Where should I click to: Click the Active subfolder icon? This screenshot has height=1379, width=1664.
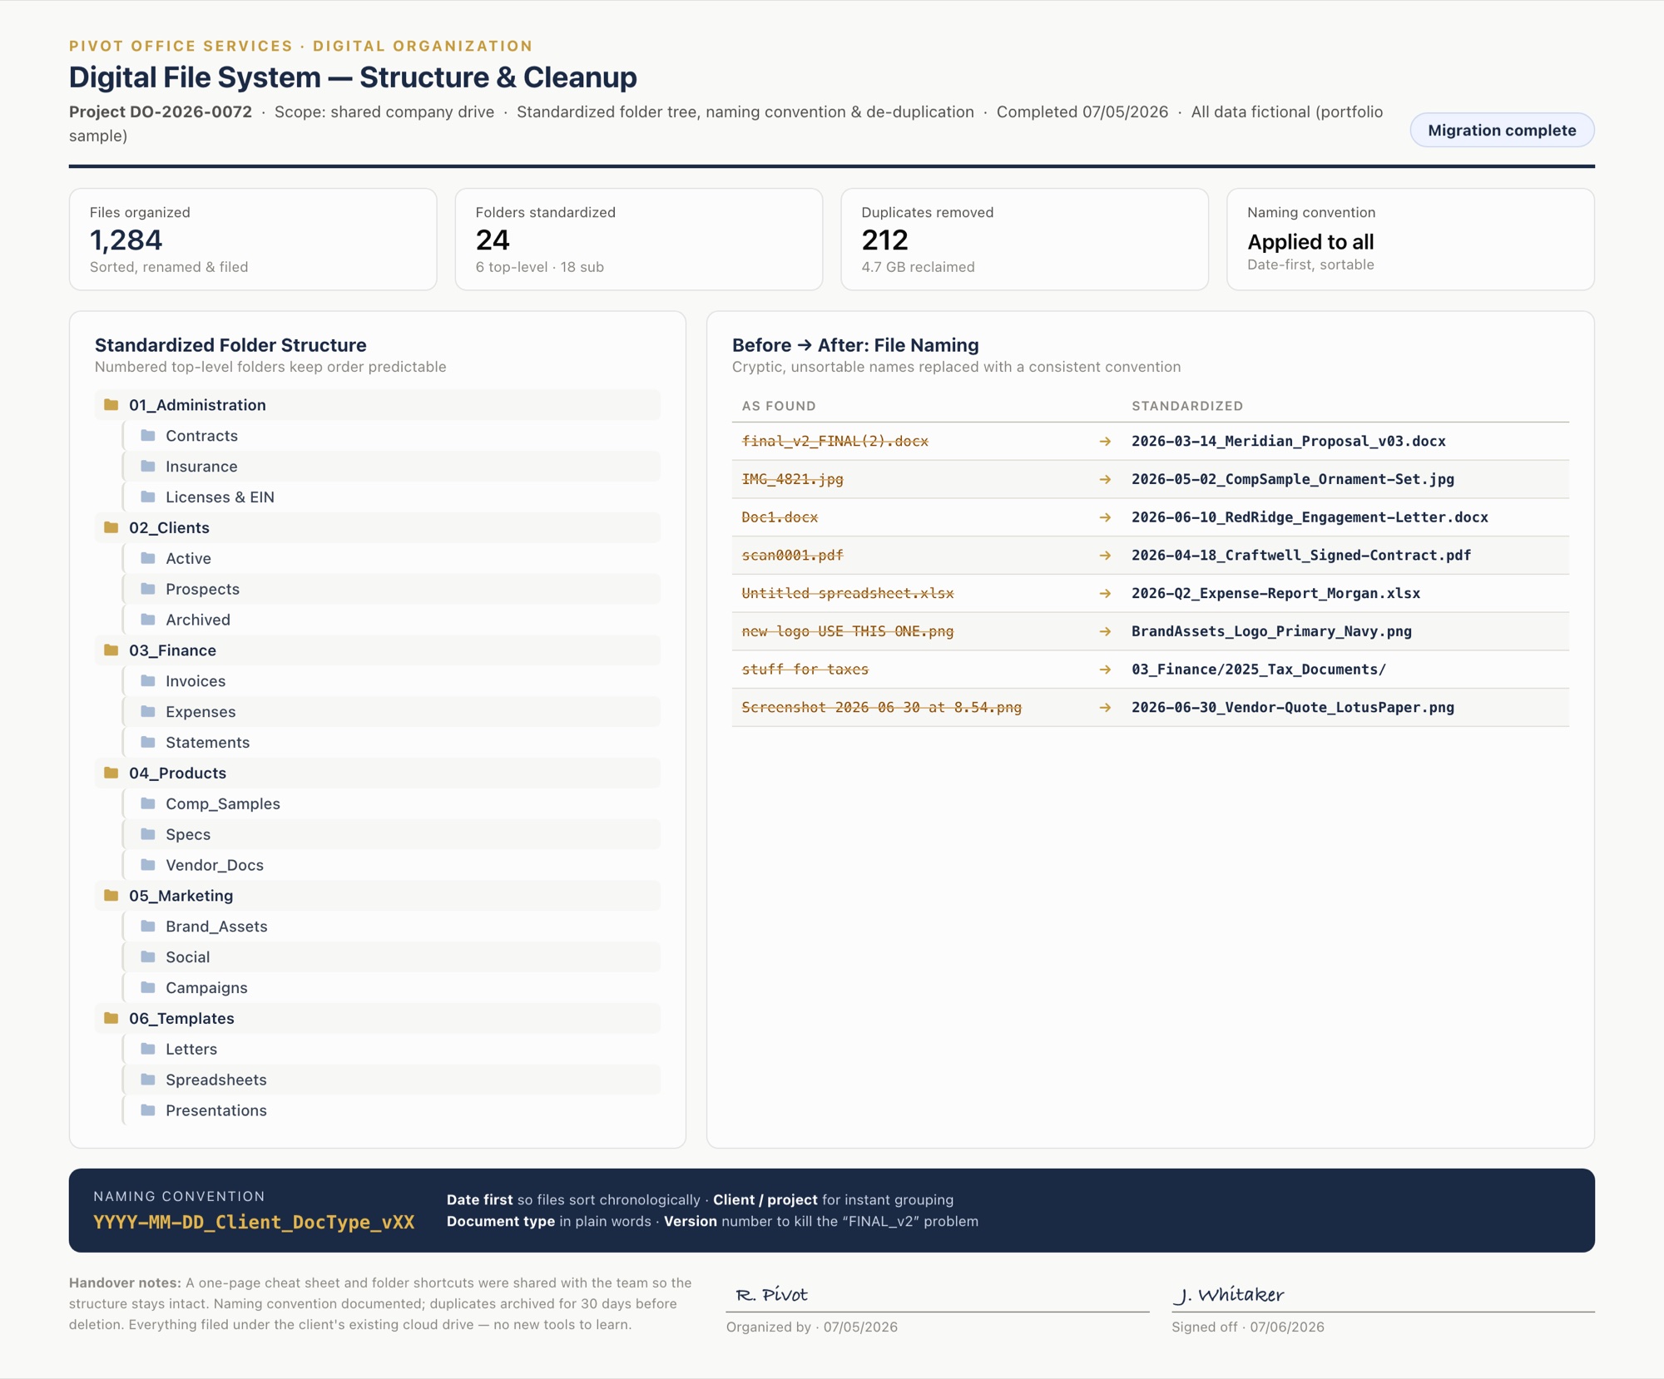148,559
